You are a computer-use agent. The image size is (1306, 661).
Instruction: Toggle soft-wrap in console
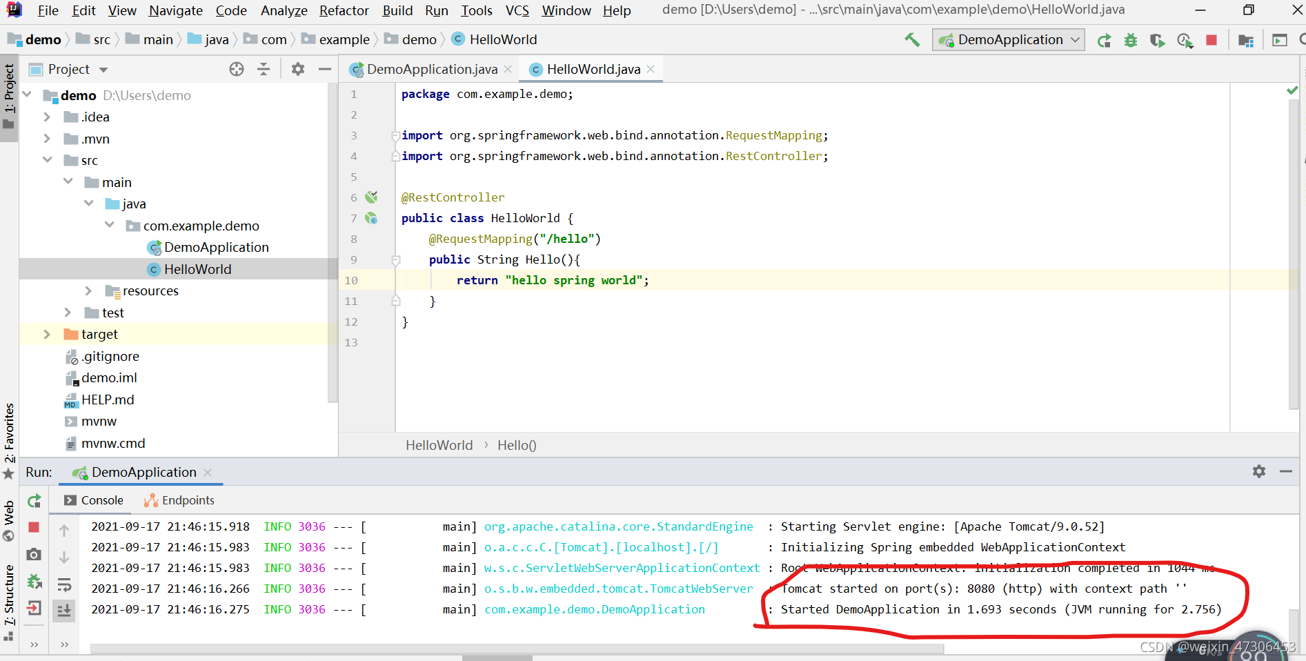[64, 585]
